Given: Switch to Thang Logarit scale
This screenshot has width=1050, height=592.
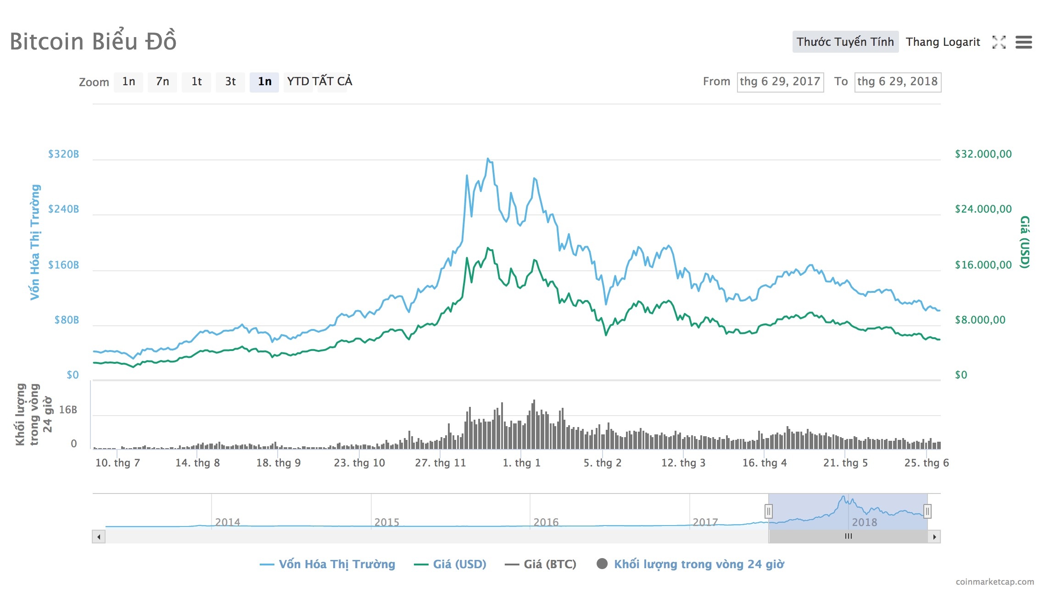Looking at the screenshot, I should pyautogui.click(x=943, y=42).
